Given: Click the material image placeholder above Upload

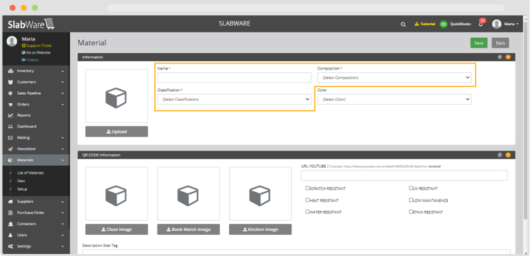Looking at the screenshot, I should (117, 96).
